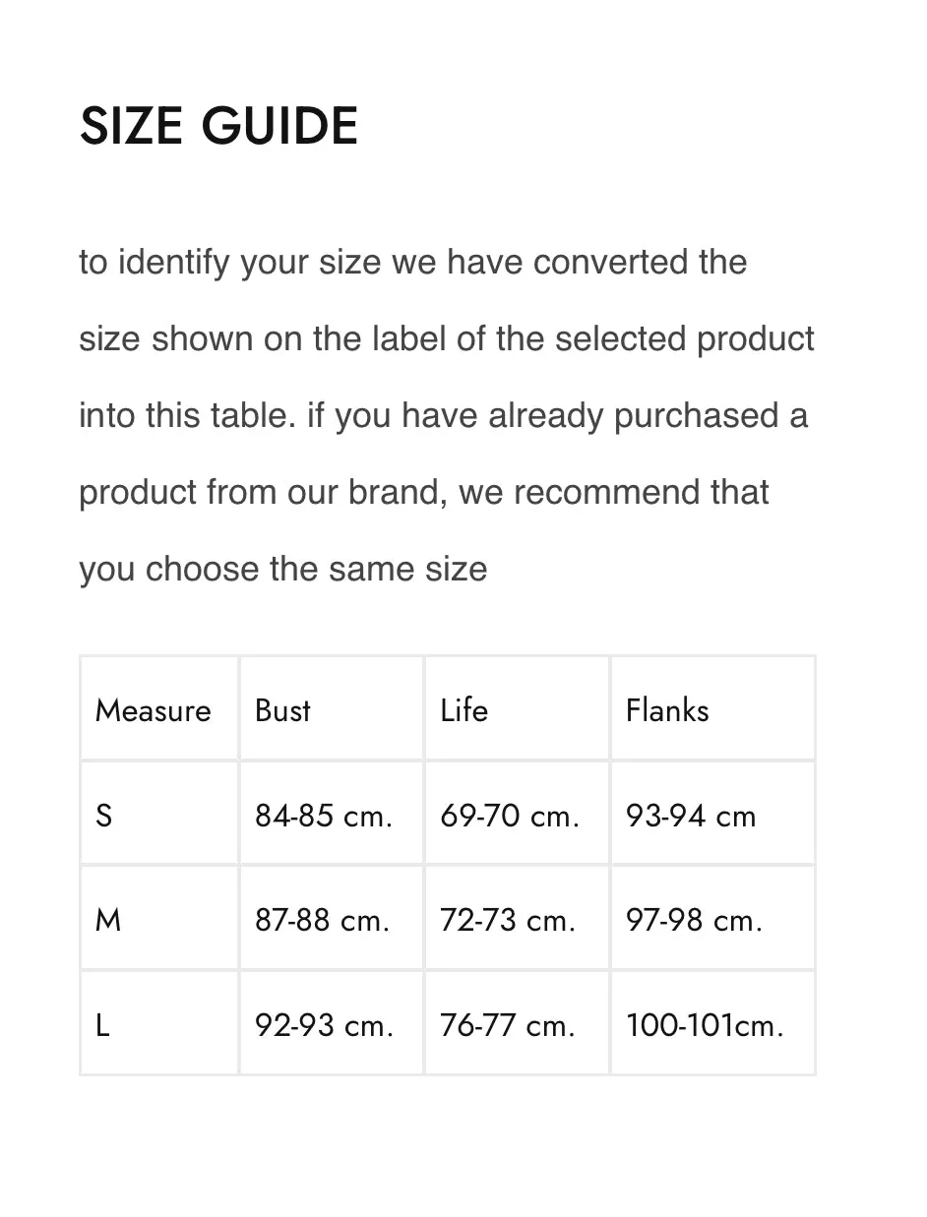The height and width of the screenshot is (1217, 927).
Task: Click the text 'to identify your size'
Action: pos(231,264)
